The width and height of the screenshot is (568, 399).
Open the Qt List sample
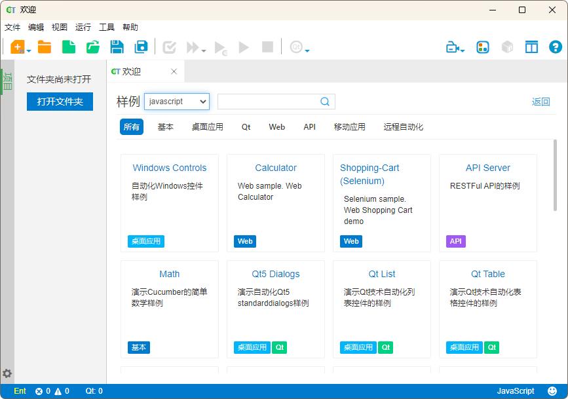click(382, 274)
